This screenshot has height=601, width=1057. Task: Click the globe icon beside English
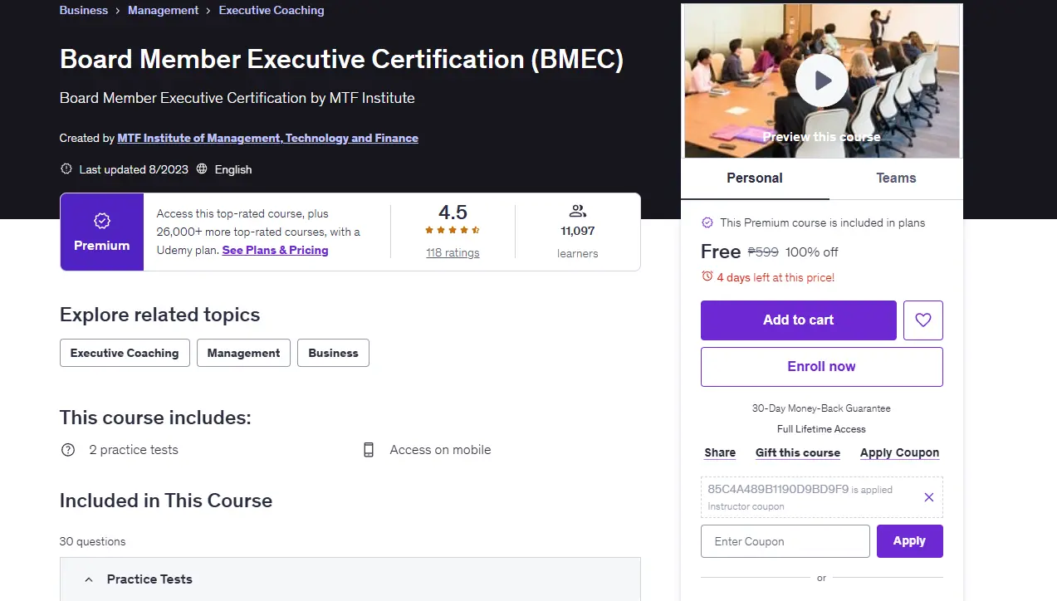tap(202, 169)
